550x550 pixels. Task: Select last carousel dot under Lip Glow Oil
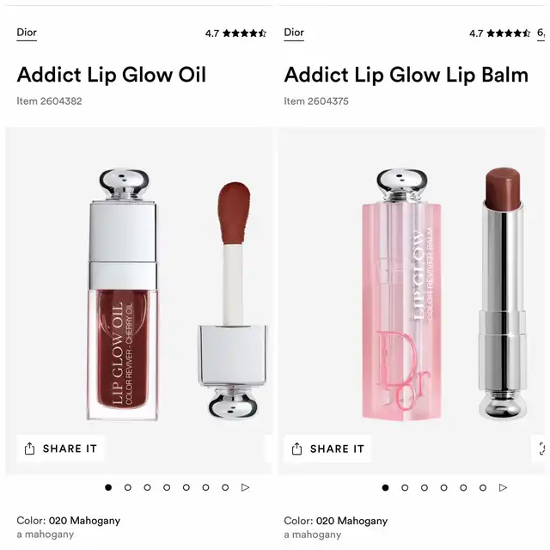[225, 487]
